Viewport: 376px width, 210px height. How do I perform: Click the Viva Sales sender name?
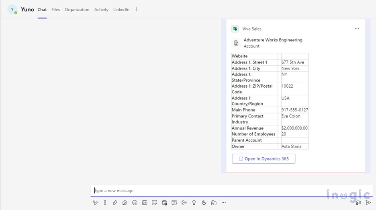click(x=252, y=29)
